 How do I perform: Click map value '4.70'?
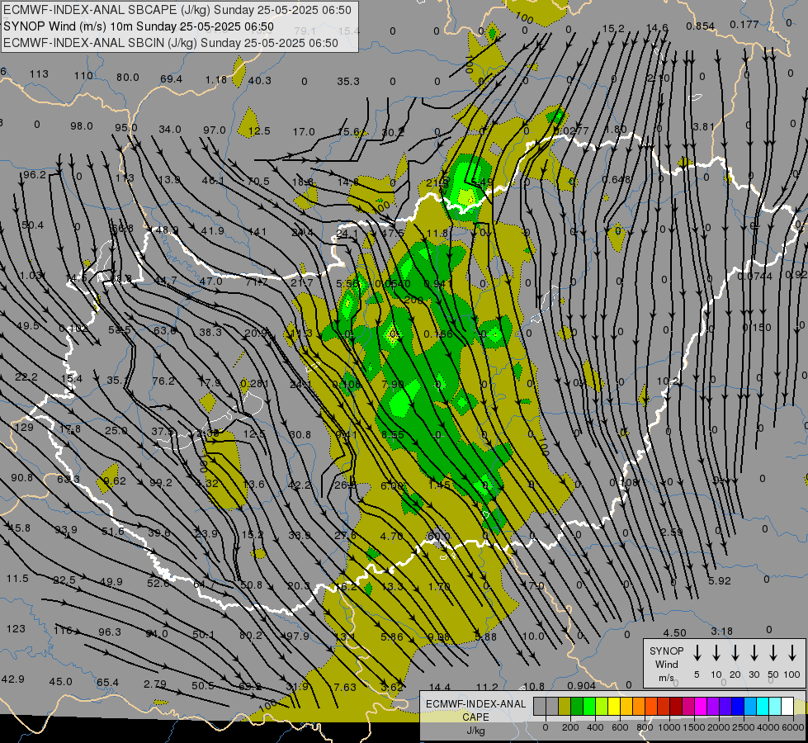391,536
